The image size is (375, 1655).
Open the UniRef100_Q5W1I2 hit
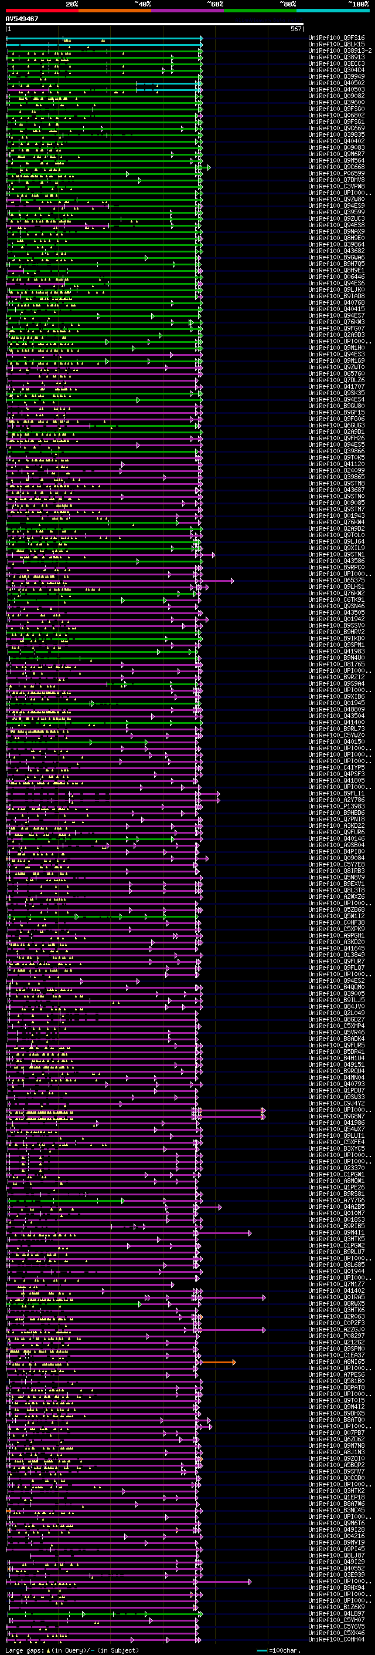point(336,916)
